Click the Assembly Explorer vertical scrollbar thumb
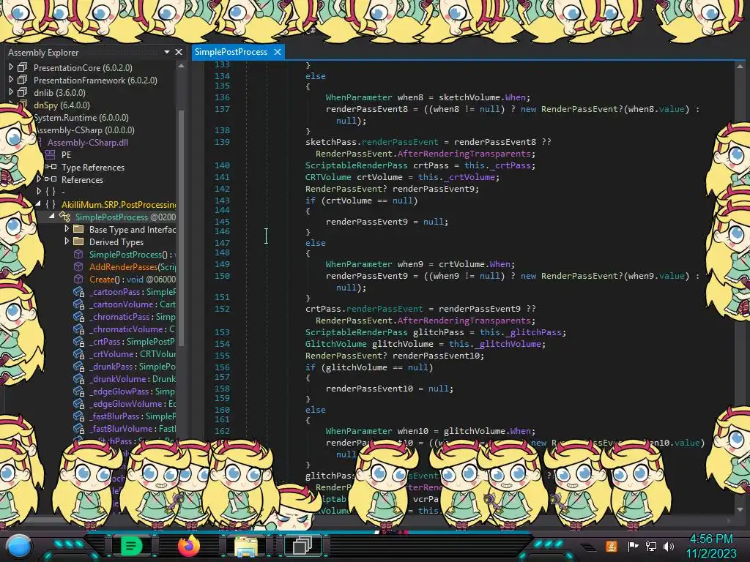The image size is (750, 562). tap(181, 227)
